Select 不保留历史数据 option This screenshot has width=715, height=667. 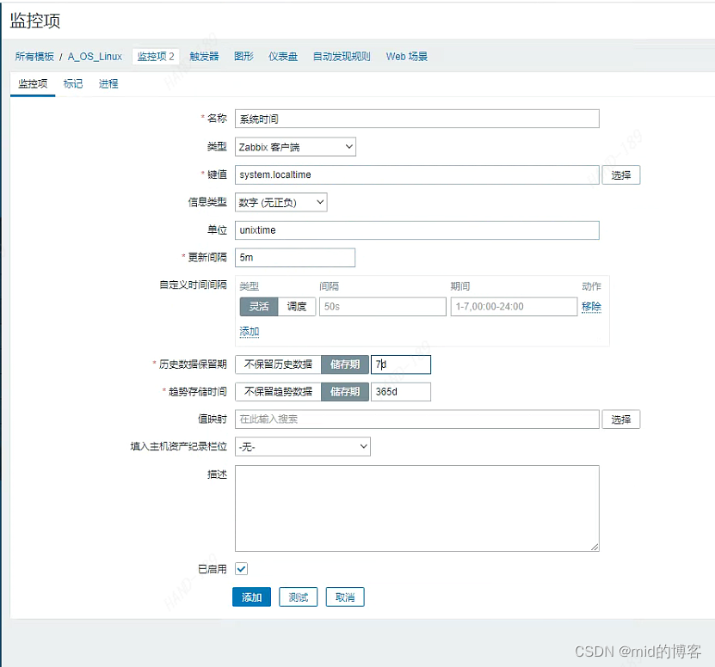pos(278,364)
